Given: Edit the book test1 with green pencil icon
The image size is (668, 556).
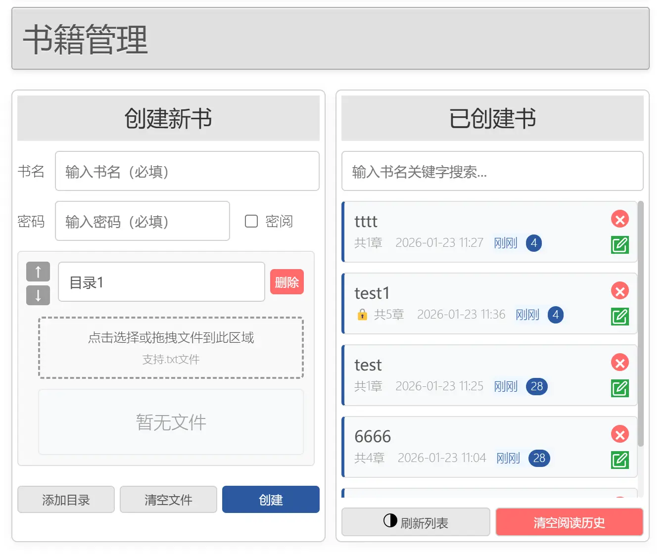Looking at the screenshot, I should [620, 317].
